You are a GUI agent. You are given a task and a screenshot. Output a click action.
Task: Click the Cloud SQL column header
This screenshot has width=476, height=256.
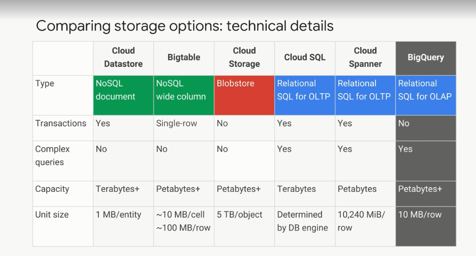[x=305, y=57]
